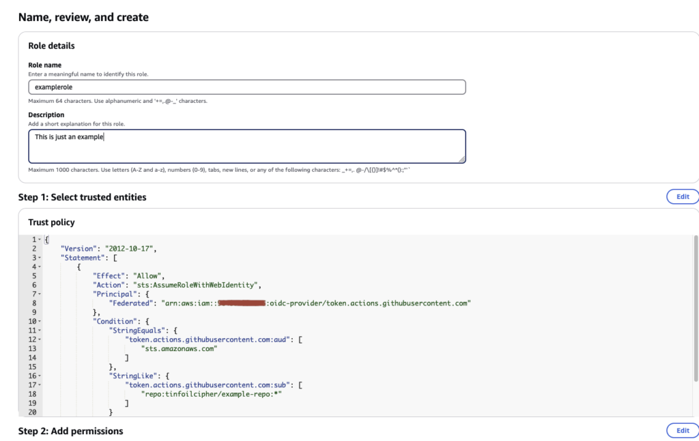The height and width of the screenshot is (441, 699).
Task: Click the Trust policy vertical scrollbar
Action: point(696,307)
